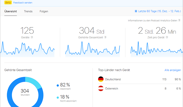Click the calendar icon before Letzte 60 Tage

136,11
